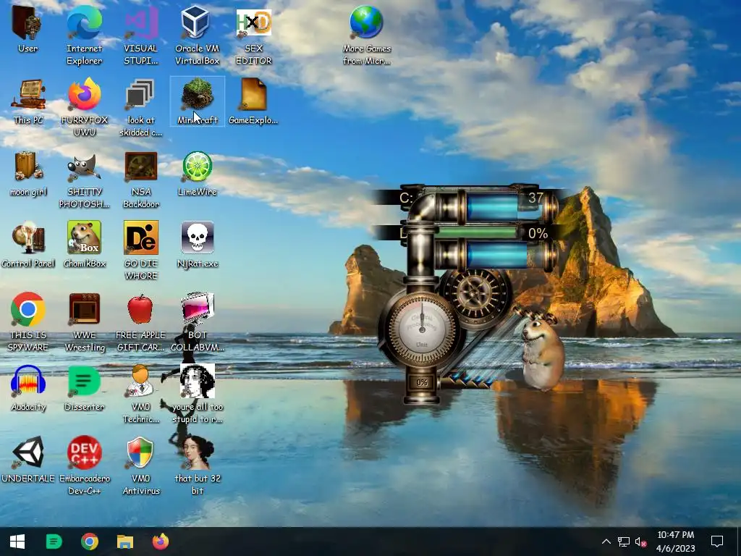This screenshot has height=556, width=741.
Task: Launch Oracle VM VirtualBox
Action: (197, 22)
